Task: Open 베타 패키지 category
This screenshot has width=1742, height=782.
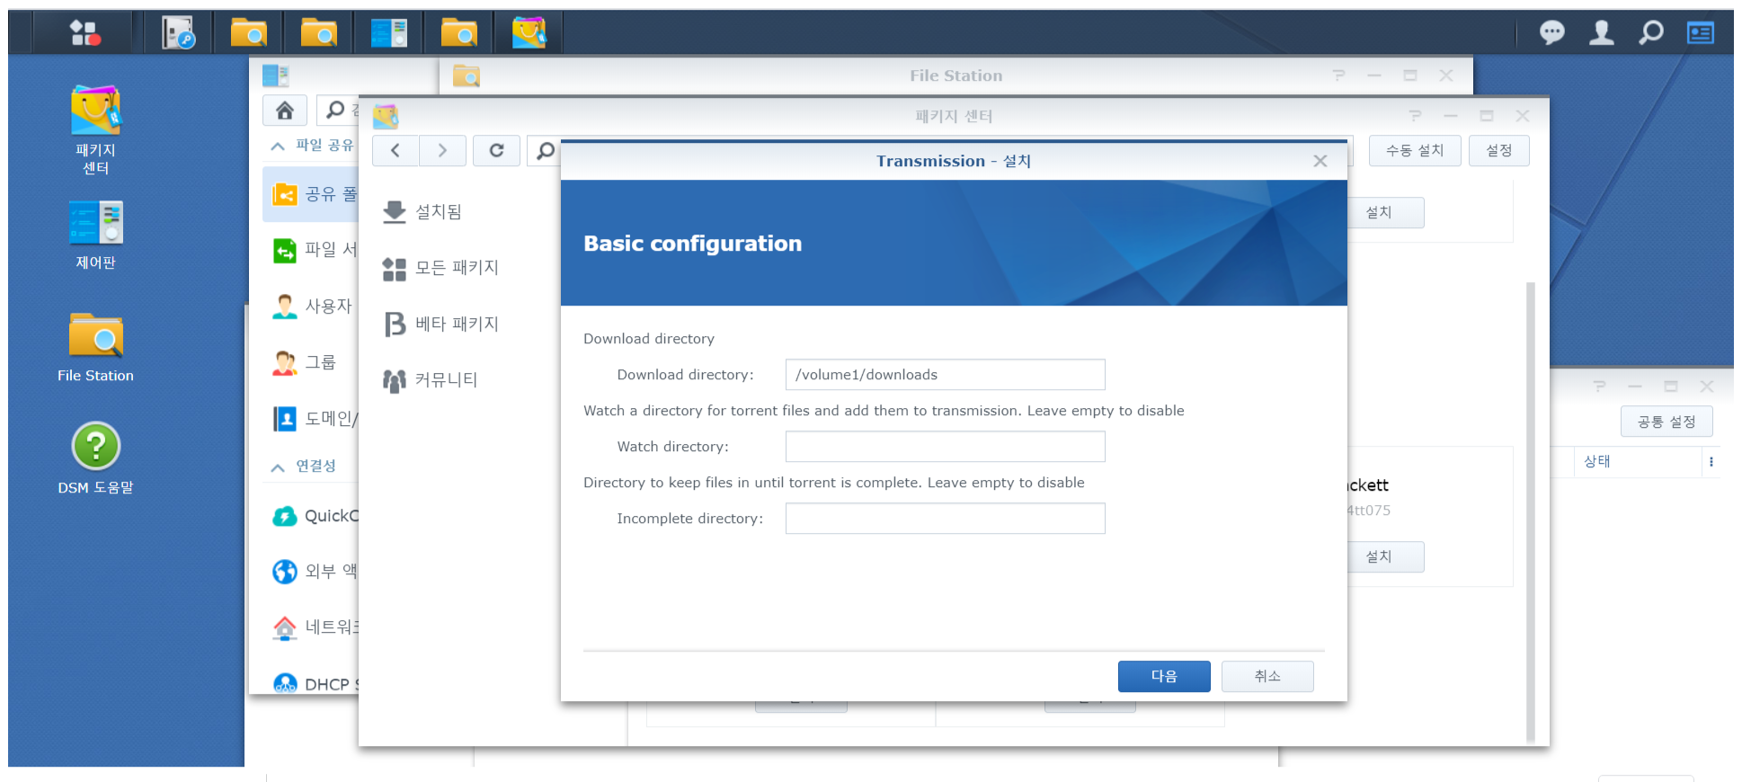Action: point(440,324)
